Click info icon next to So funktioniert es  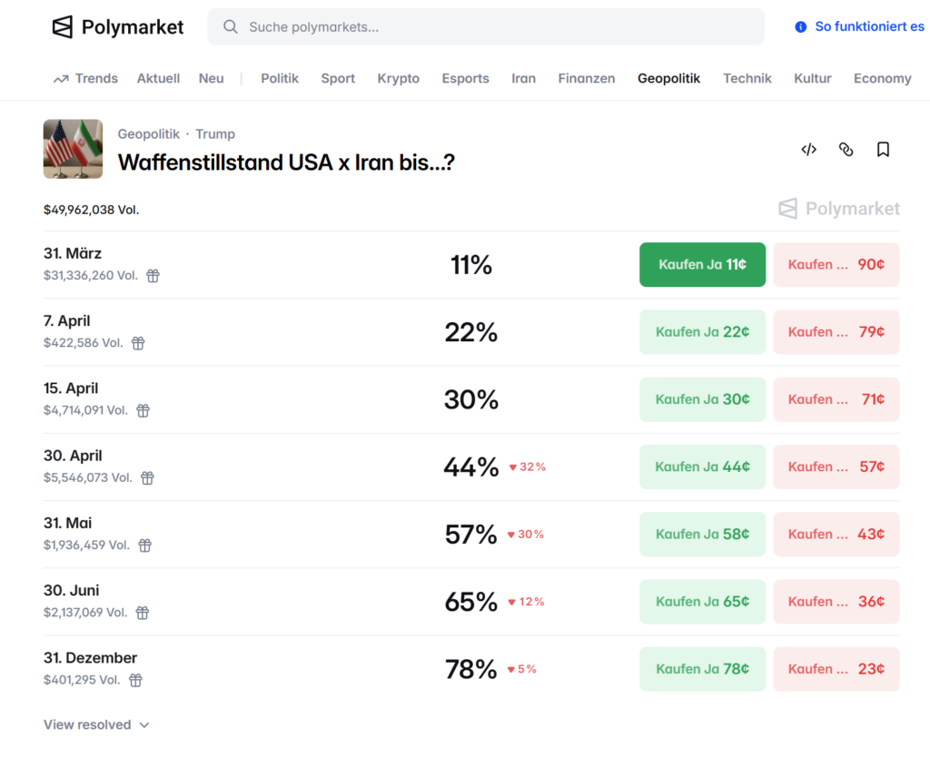point(800,27)
